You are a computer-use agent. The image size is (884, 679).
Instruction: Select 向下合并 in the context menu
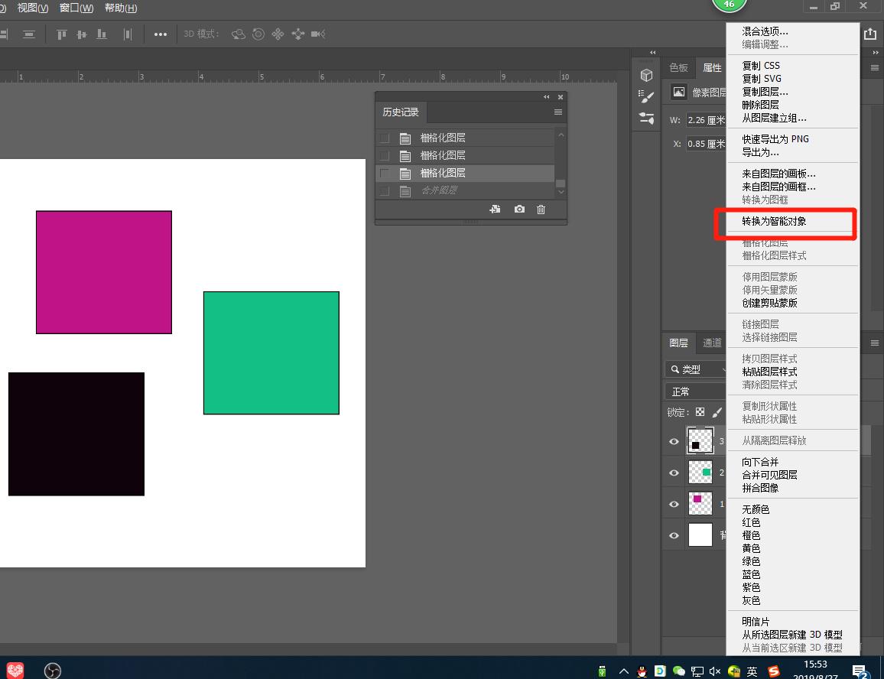click(760, 462)
